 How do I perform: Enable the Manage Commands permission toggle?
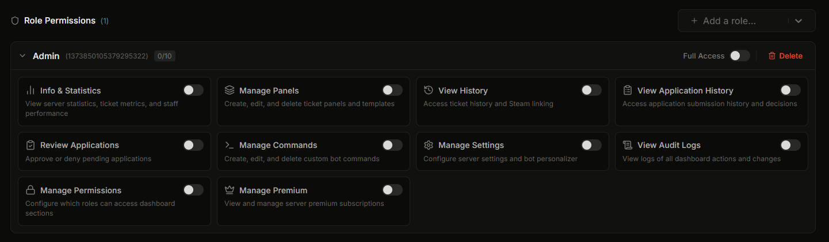click(392, 145)
